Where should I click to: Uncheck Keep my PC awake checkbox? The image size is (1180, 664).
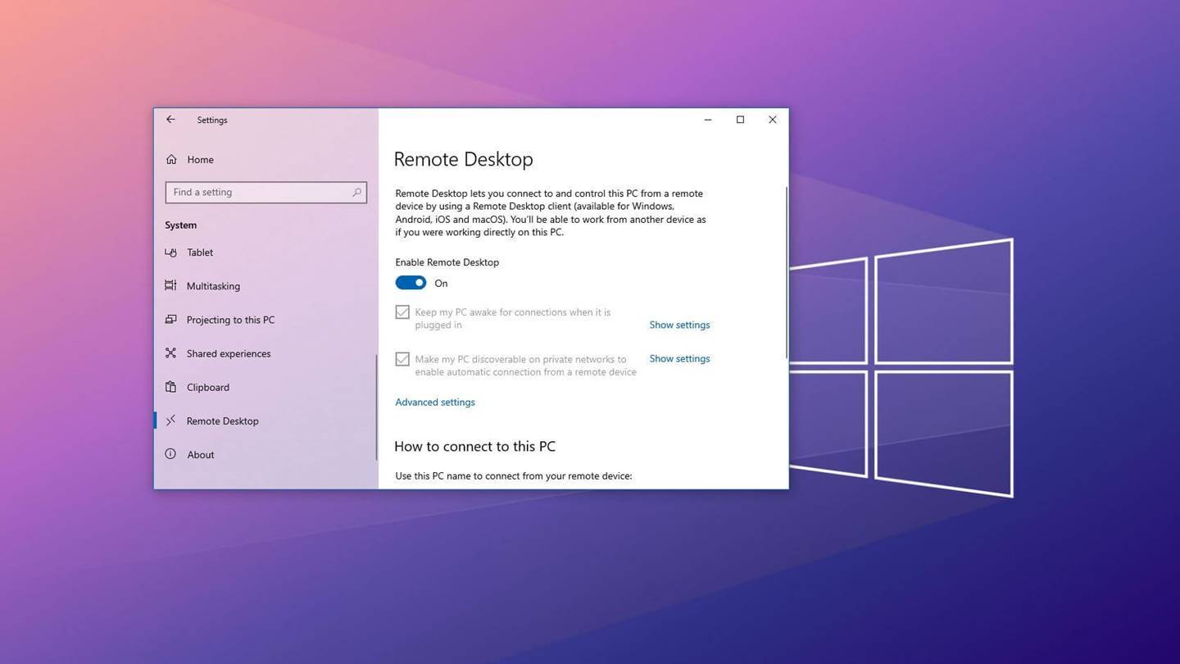402,312
